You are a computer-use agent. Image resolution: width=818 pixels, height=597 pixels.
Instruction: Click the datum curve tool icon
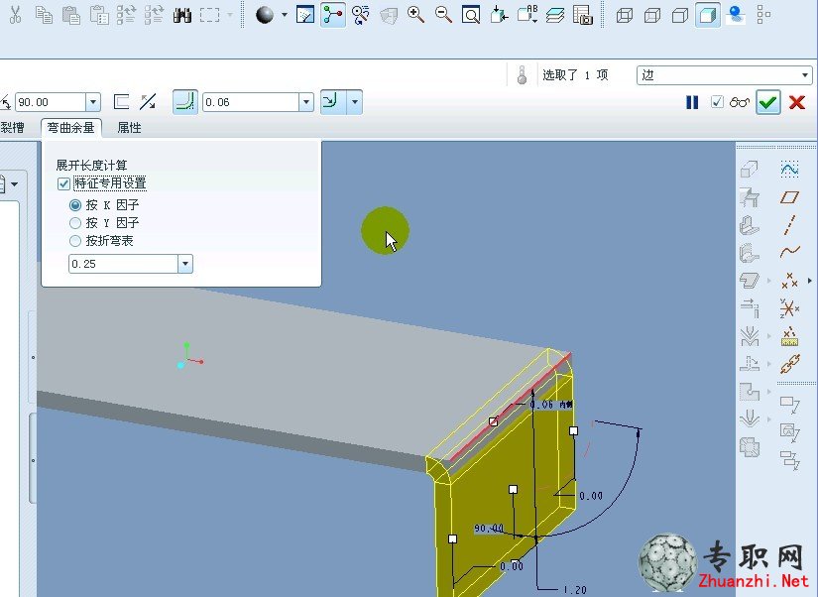(x=790, y=253)
